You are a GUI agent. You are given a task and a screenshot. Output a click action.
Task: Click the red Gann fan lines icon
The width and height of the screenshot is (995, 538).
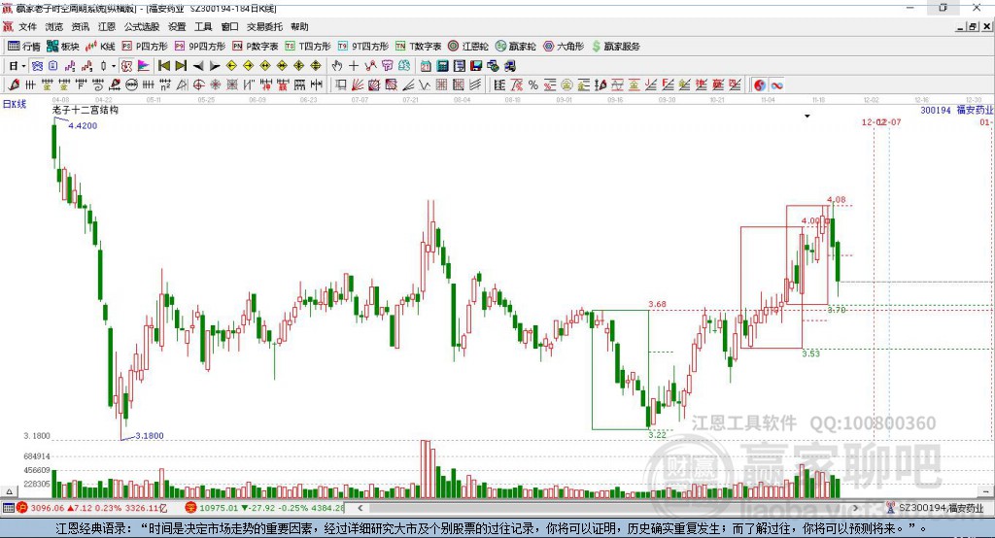tap(359, 85)
